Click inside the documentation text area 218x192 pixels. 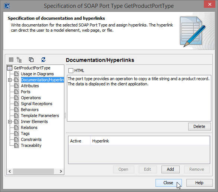point(139,98)
